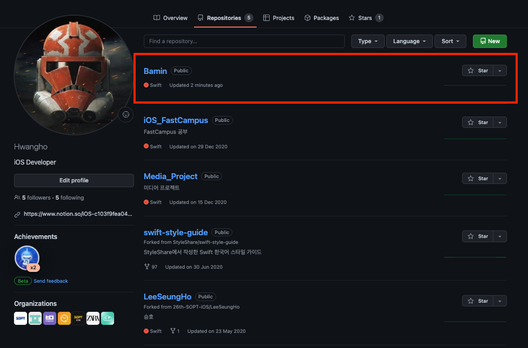This screenshot has width=528, height=348.
Task: Click the activity graph for Bamin
Action: point(475,85)
